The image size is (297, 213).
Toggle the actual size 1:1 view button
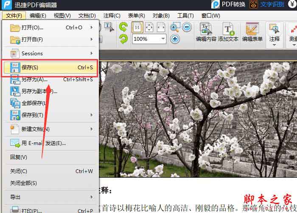tap(137, 28)
